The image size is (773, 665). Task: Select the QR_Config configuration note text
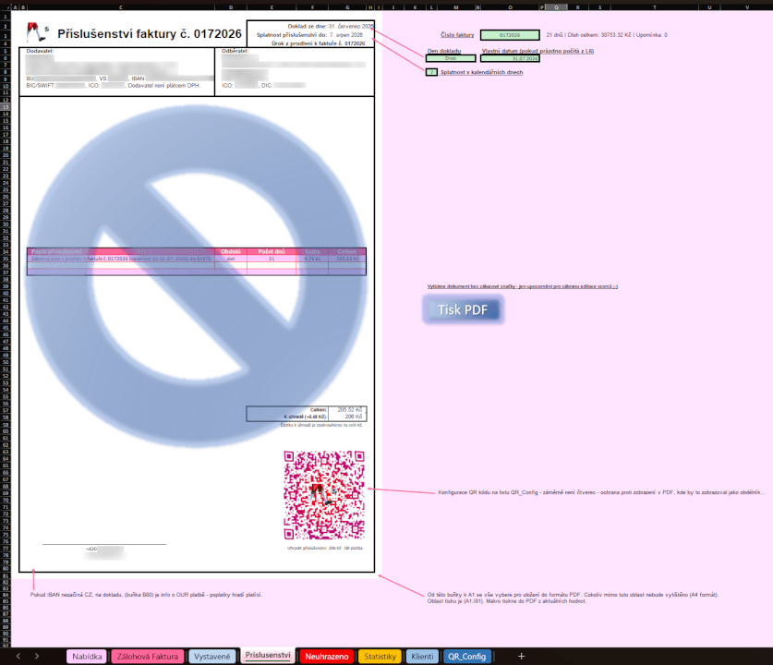[x=601, y=492]
